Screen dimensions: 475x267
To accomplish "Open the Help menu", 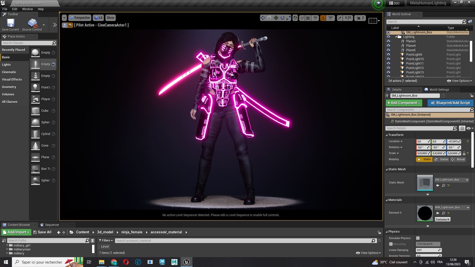I will (x=41, y=9).
